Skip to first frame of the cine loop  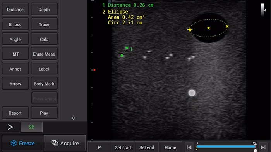(x=189, y=147)
